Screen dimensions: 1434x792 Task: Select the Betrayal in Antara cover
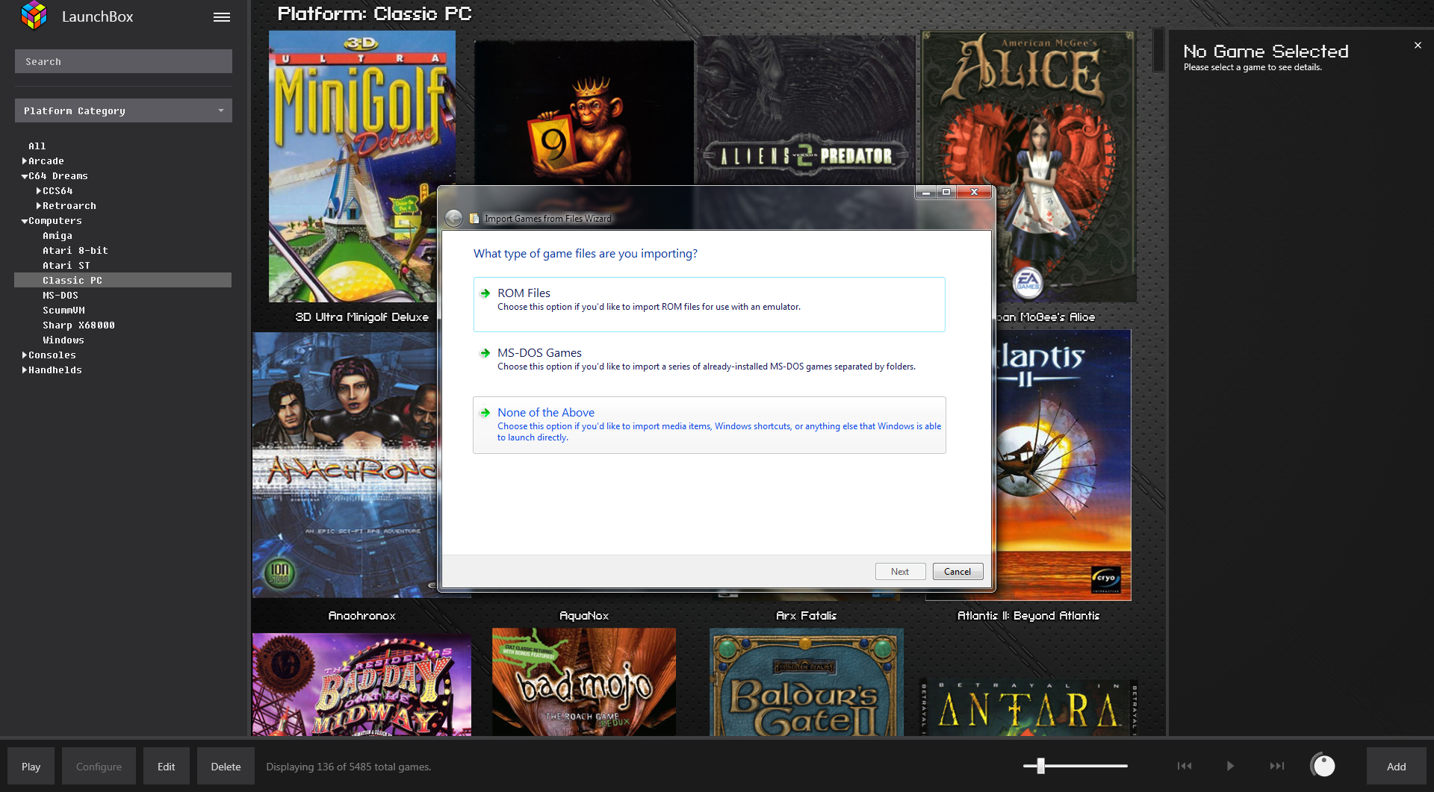pyautogui.click(x=1029, y=708)
